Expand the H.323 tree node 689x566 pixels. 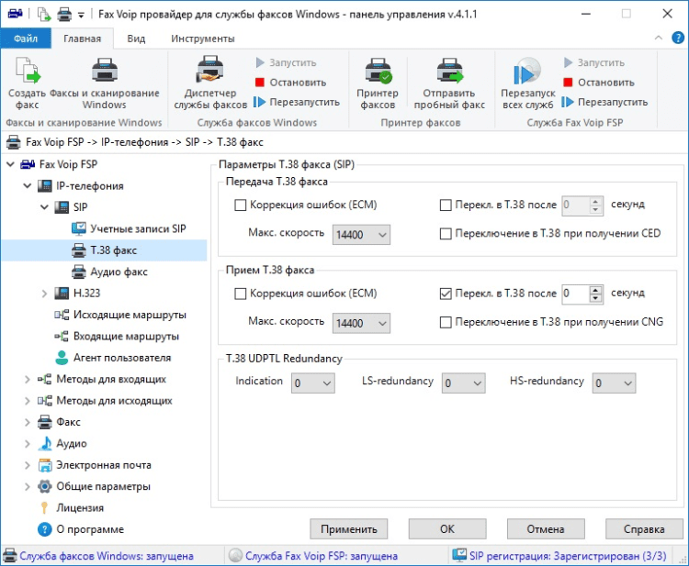(x=44, y=294)
